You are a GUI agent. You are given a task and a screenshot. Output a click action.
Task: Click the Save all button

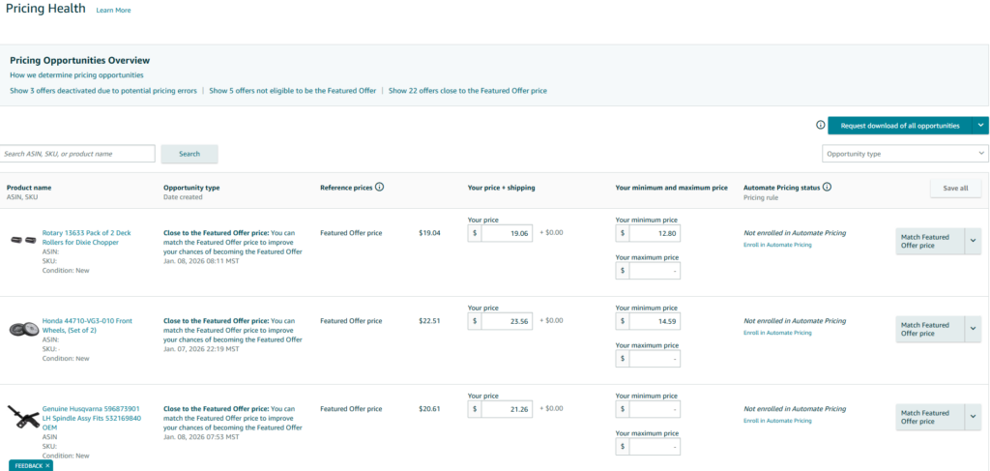955,189
